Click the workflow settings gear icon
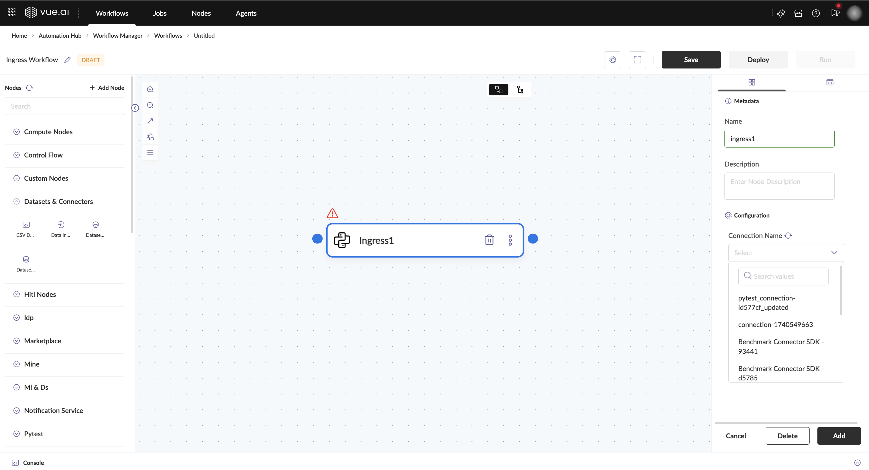This screenshot has width=869, height=470. 613,60
